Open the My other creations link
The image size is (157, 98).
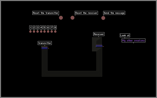133,40
